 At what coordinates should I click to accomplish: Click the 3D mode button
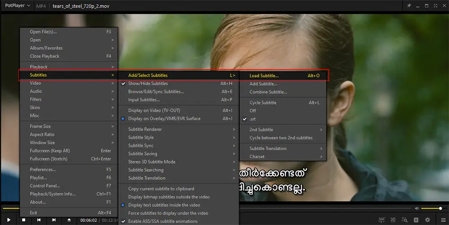click(x=393, y=220)
